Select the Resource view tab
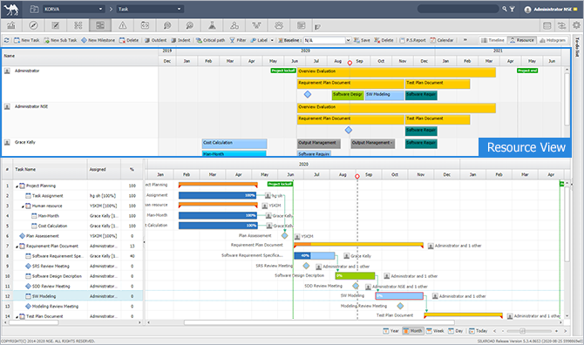 522,40
